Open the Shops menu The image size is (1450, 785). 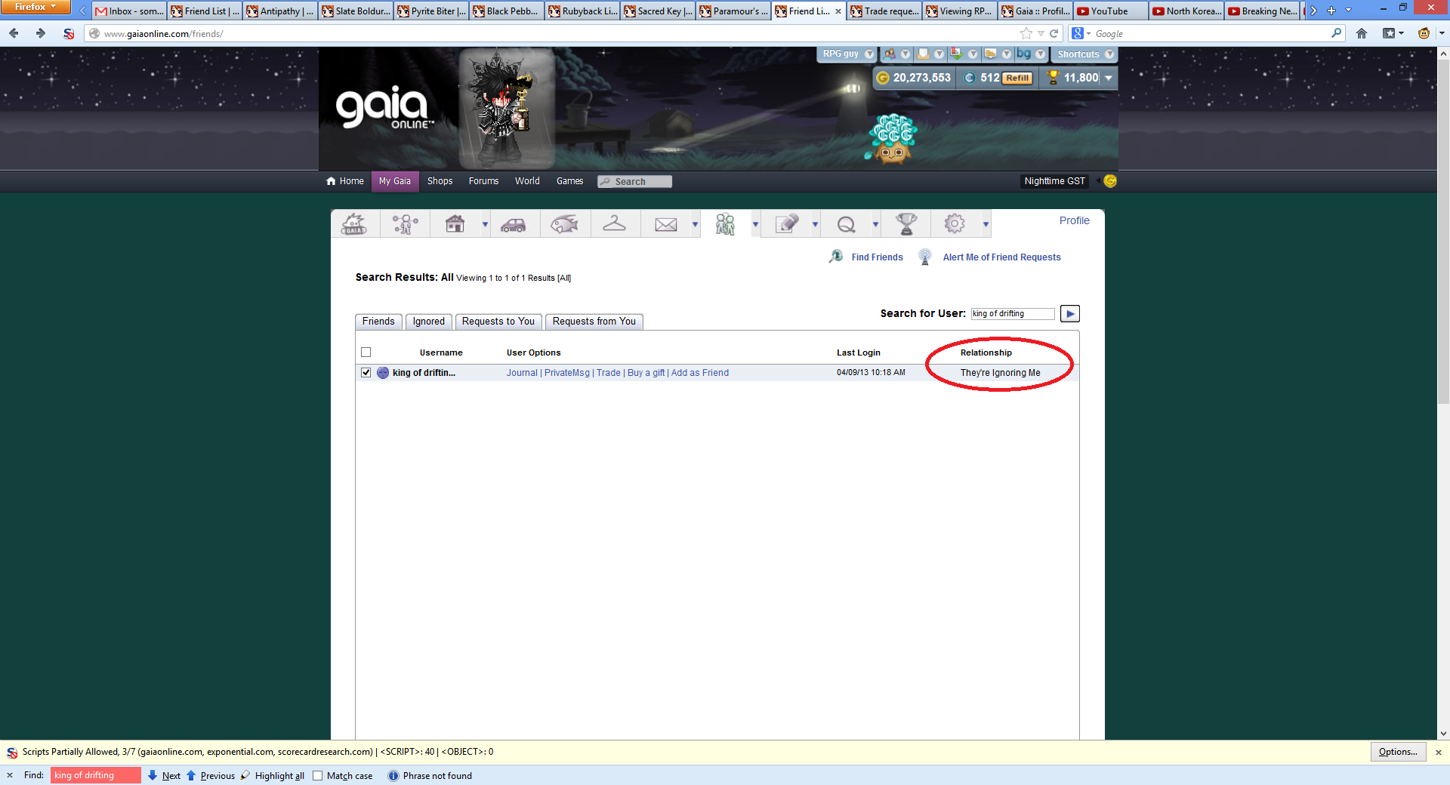(440, 181)
